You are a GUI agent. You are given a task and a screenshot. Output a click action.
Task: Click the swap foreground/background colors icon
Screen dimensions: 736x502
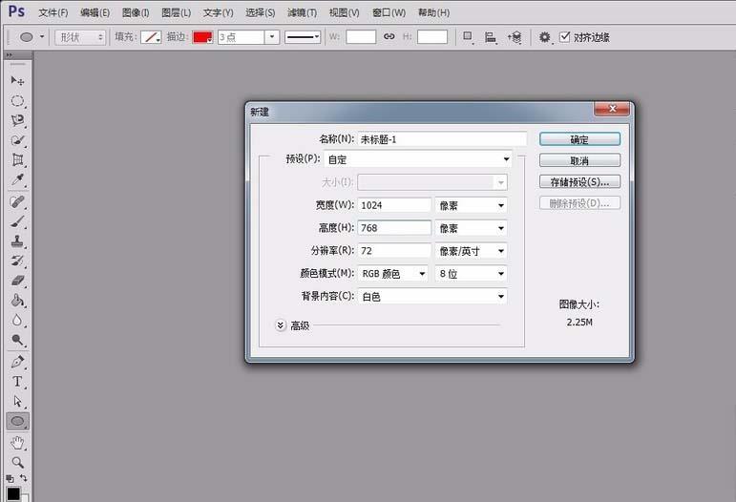pos(24,478)
